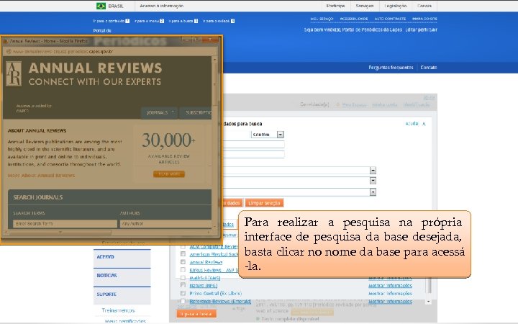Open the MEU ESPAÇO link
This screenshot has height=324, width=518.
322,19
